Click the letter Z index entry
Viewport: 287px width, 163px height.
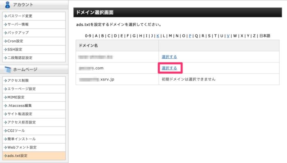pos(254,36)
